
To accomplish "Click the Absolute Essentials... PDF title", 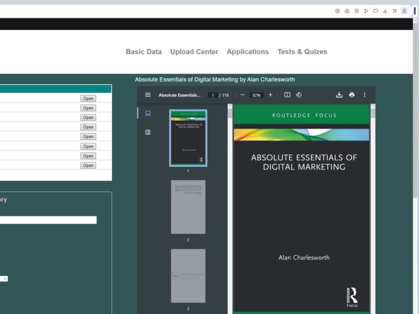I will (179, 95).
